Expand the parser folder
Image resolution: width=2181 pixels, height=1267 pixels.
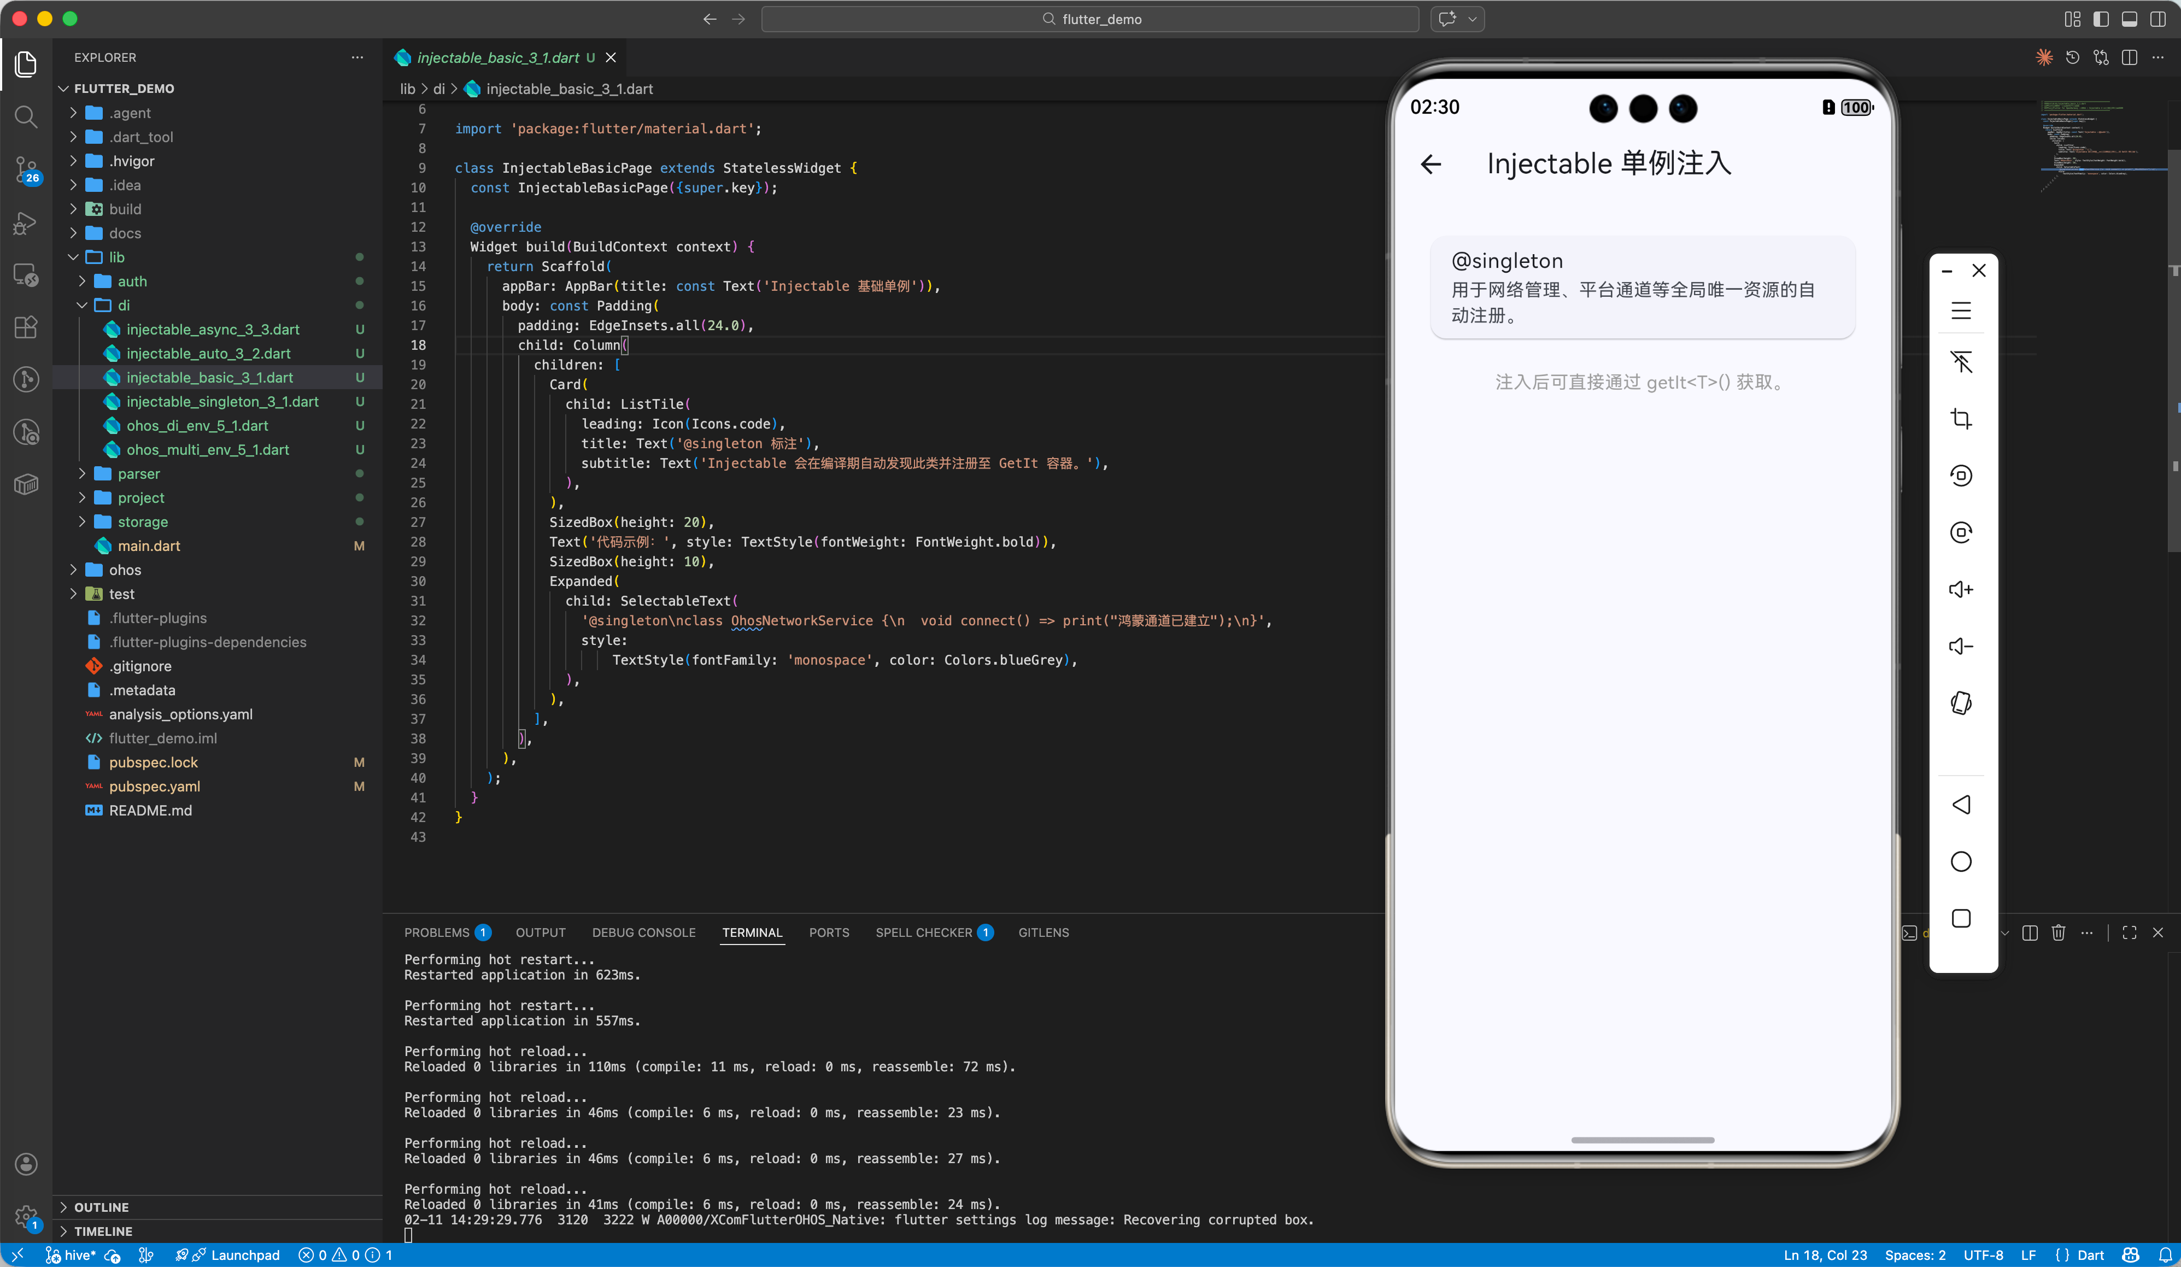click(138, 473)
